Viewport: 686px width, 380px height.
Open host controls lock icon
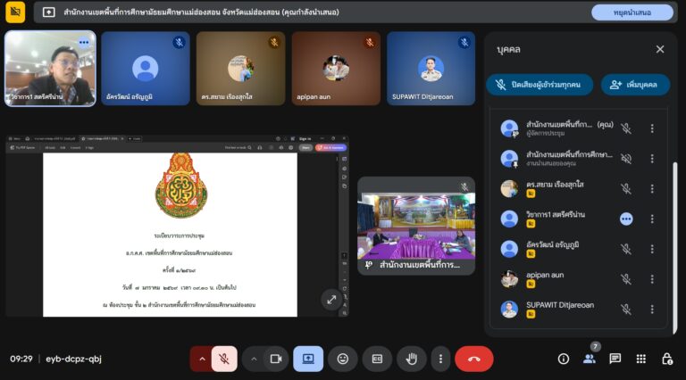666,359
